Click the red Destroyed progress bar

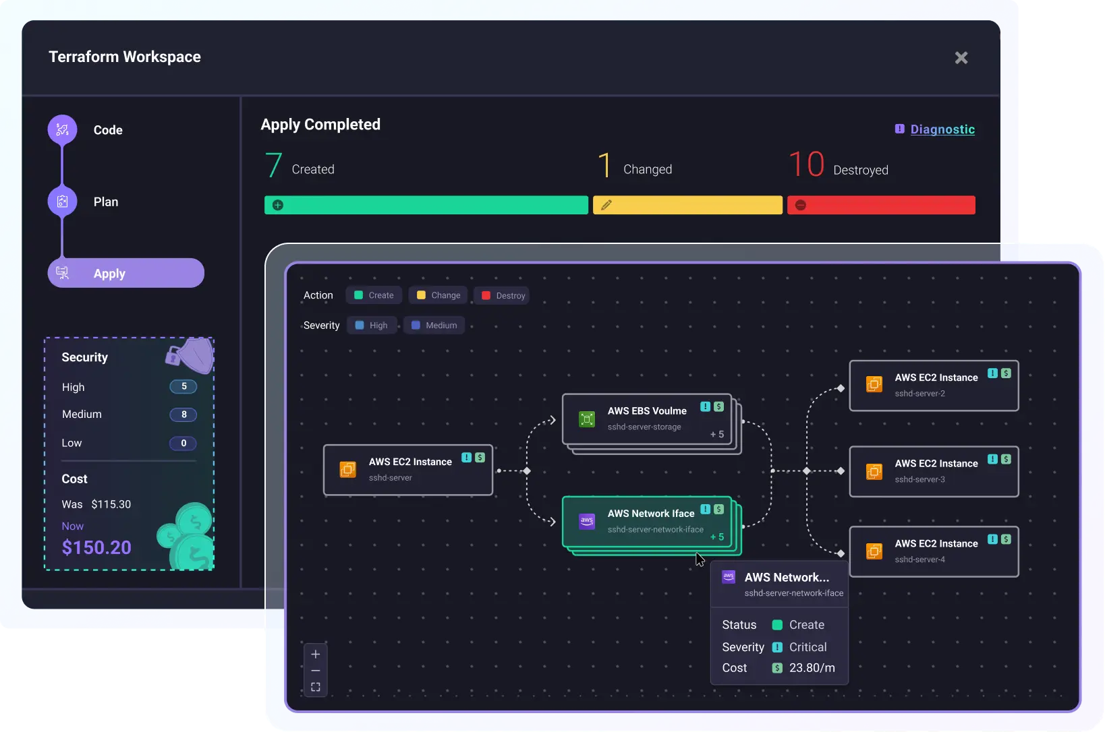881,205
